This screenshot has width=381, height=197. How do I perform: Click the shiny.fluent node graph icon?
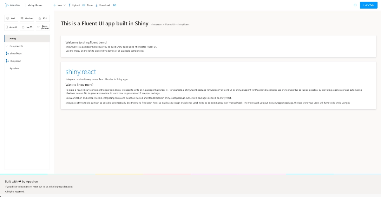7,53
